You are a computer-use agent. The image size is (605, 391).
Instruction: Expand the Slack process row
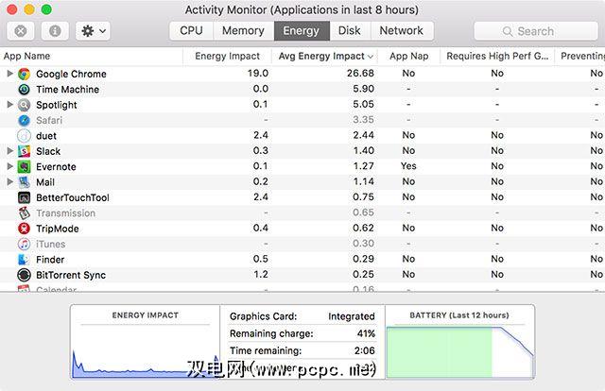tap(10, 151)
